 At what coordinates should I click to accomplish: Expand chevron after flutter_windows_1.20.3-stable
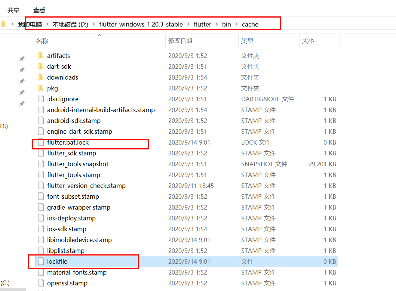coord(188,24)
